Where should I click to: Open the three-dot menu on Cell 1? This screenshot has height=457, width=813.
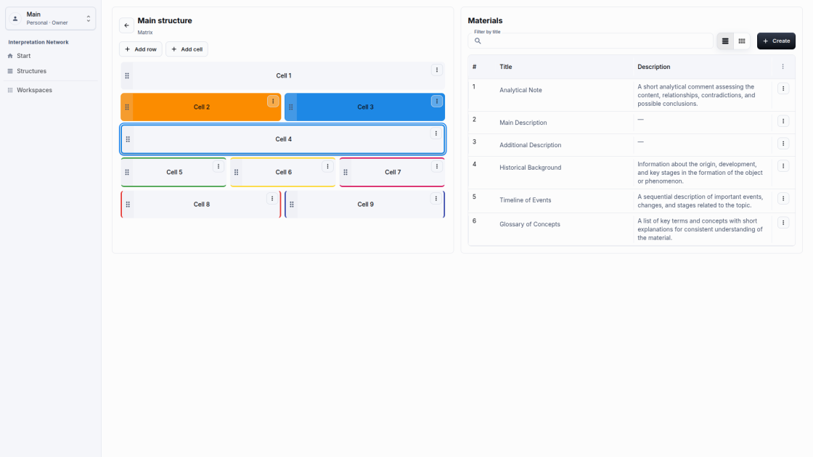click(436, 70)
